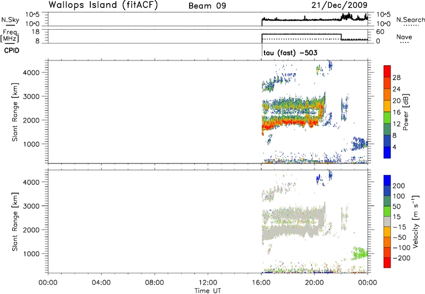This screenshot has width=425, height=294.
Task: Click the '20:00' time axis tick label
Action: (x=314, y=283)
